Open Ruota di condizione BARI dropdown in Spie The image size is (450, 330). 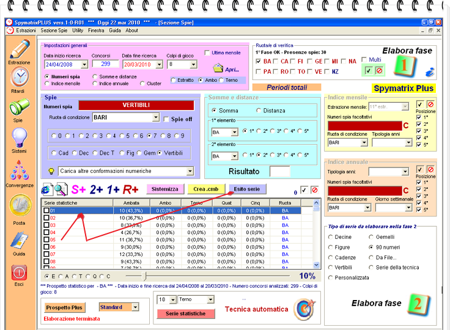155,117
